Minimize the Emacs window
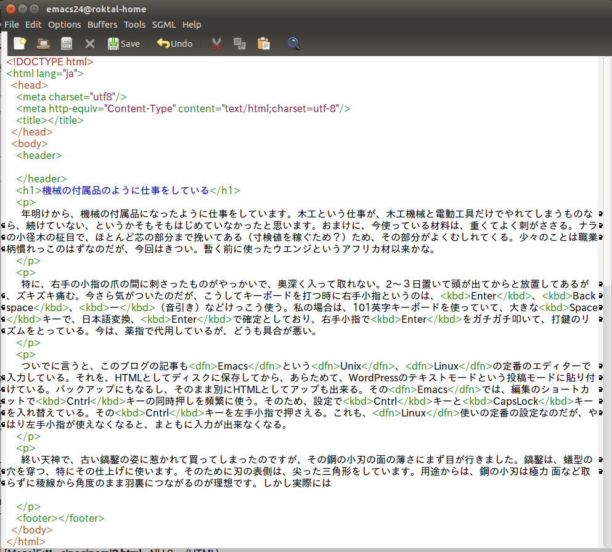612x552 pixels. coord(23,9)
